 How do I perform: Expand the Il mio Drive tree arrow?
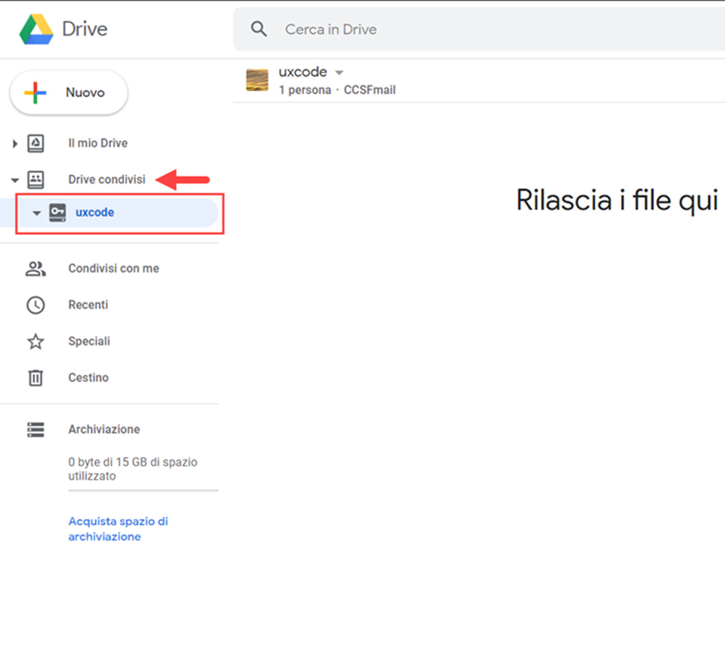click(x=14, y=143)
